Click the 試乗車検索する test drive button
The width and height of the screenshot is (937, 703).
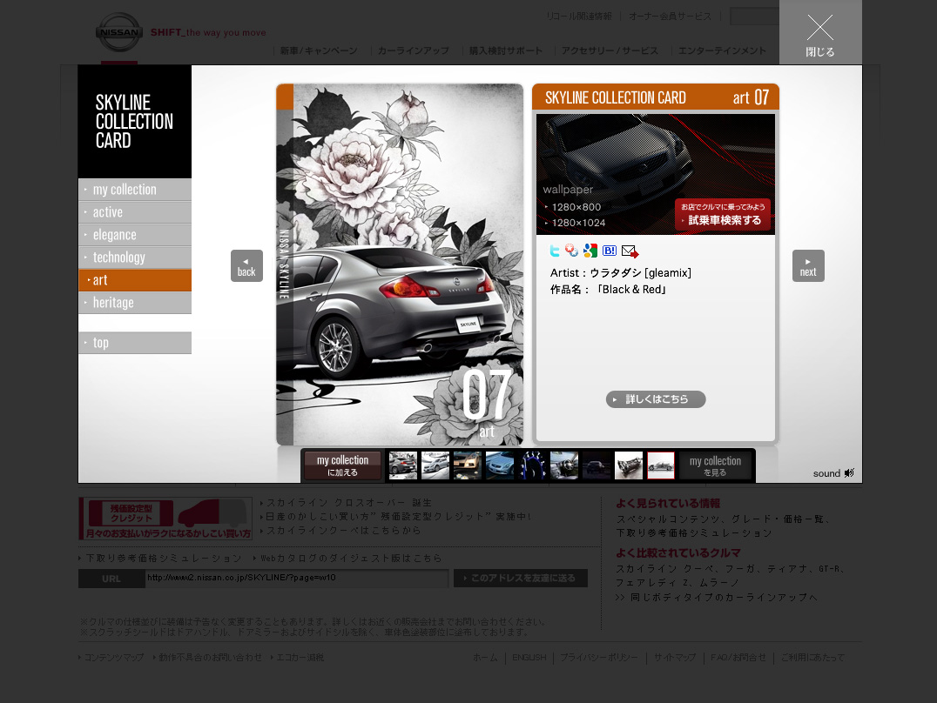pos(723,214)
